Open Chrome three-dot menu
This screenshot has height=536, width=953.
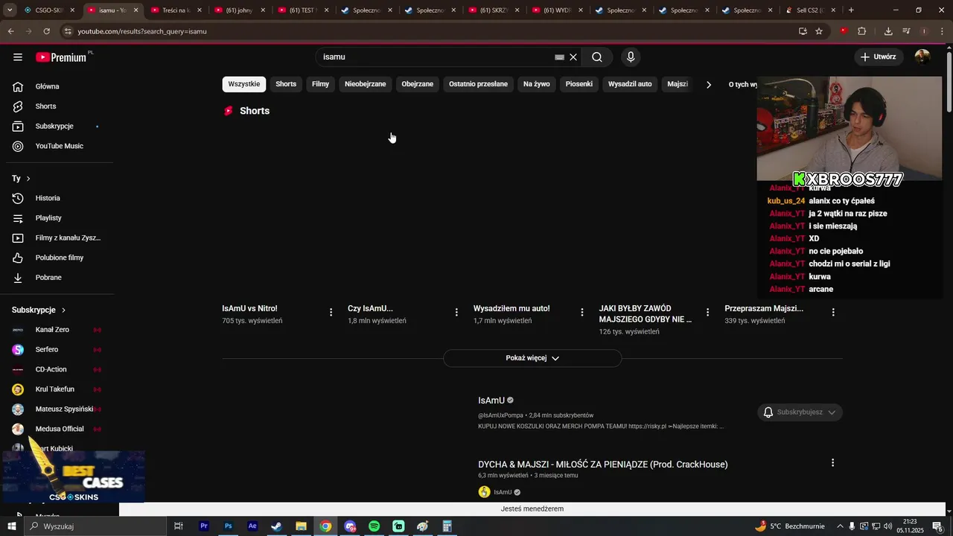point(941,31)
